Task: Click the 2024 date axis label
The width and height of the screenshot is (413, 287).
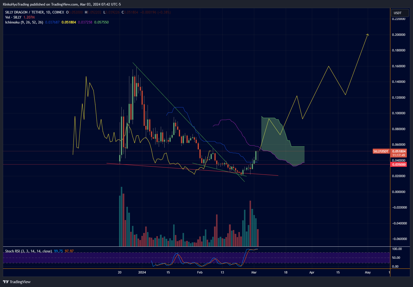Action: (142, 272)
